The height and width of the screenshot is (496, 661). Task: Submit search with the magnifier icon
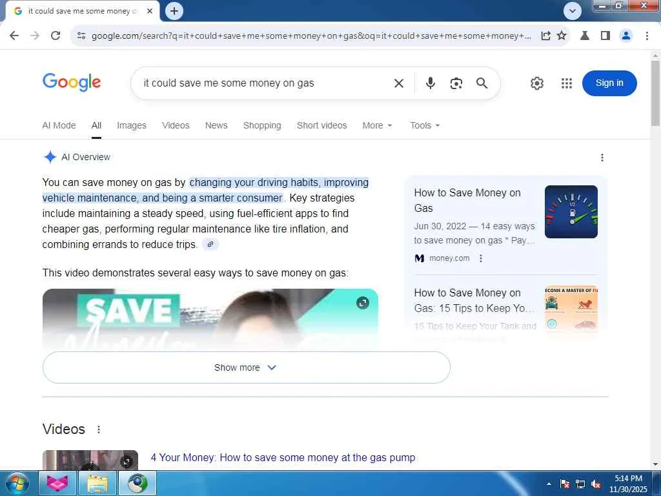[482, 83]
